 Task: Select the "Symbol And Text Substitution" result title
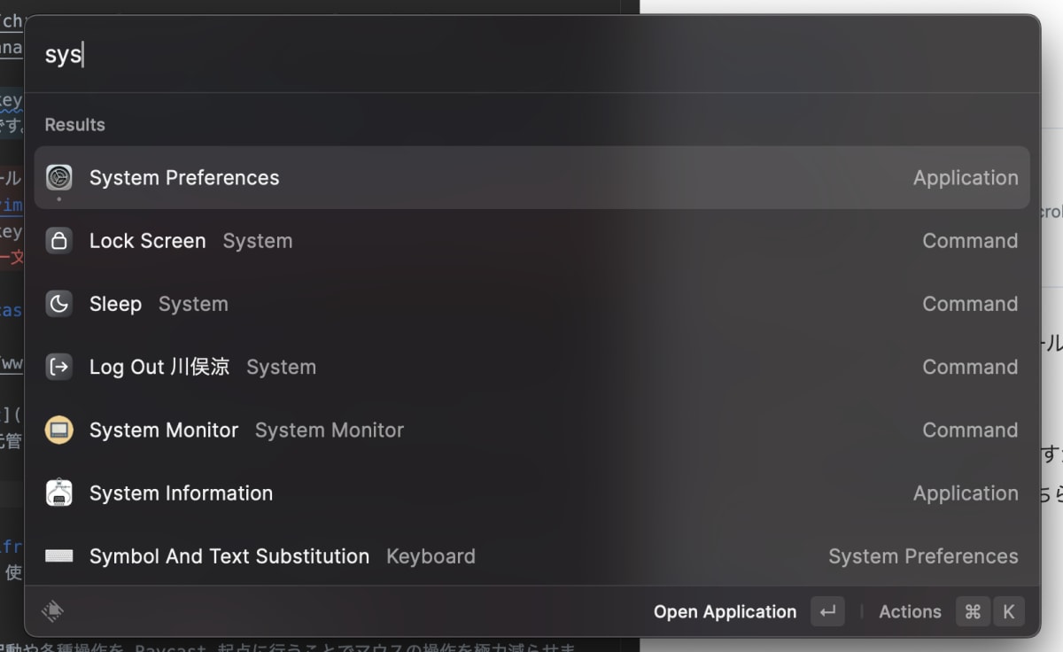pos(229,556)
